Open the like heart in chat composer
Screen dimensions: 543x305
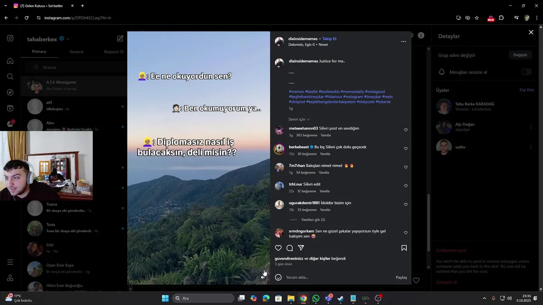(x=416, y=280)
